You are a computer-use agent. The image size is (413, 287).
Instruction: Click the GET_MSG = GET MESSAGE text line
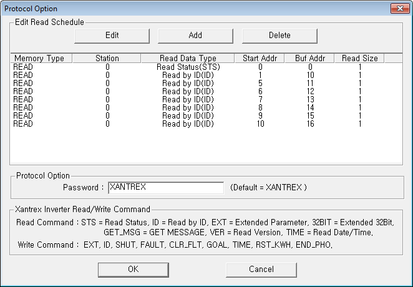pos(238,233)
